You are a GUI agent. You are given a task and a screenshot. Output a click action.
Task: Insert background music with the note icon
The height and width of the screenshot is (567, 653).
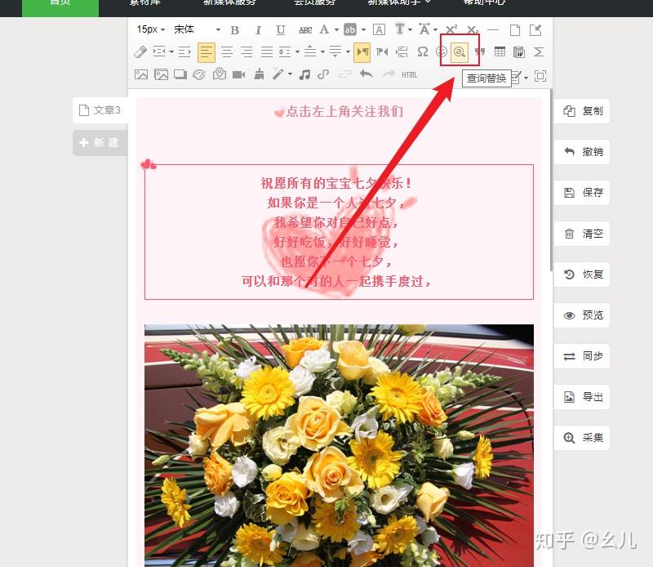pyautogui.click(x=303, y=74)
